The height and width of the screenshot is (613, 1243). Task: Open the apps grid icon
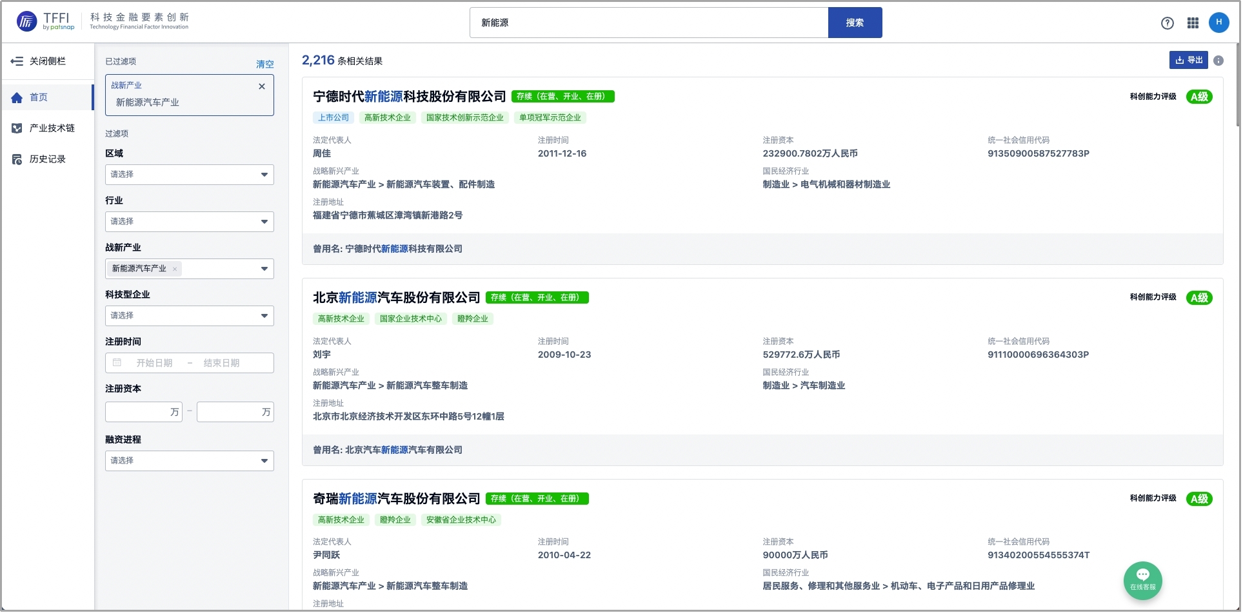point(1193,23)
